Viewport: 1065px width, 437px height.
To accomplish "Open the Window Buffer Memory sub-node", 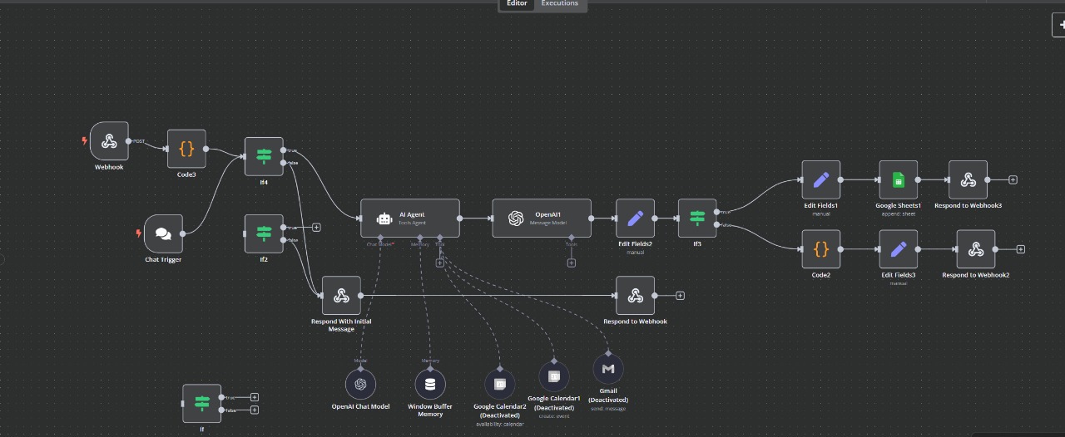I will tap(430, 384).
